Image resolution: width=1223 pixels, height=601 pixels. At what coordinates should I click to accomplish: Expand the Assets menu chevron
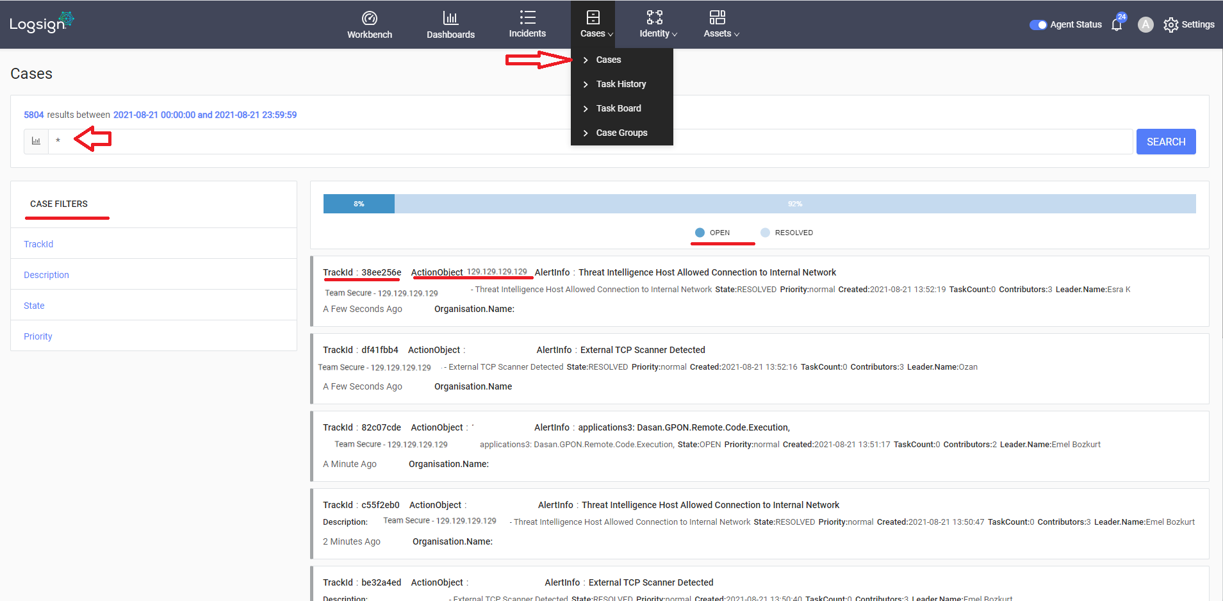(x=737, y=35)
